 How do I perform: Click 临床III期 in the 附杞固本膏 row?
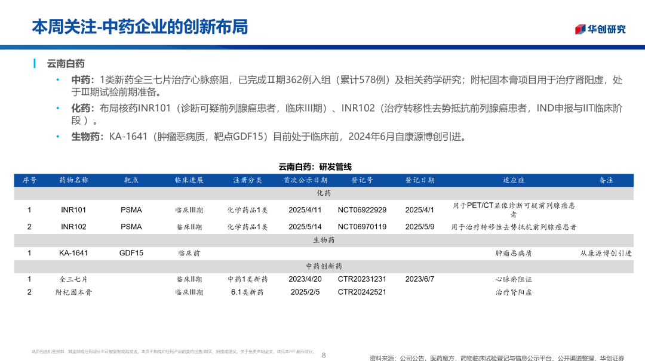(189, 292)
